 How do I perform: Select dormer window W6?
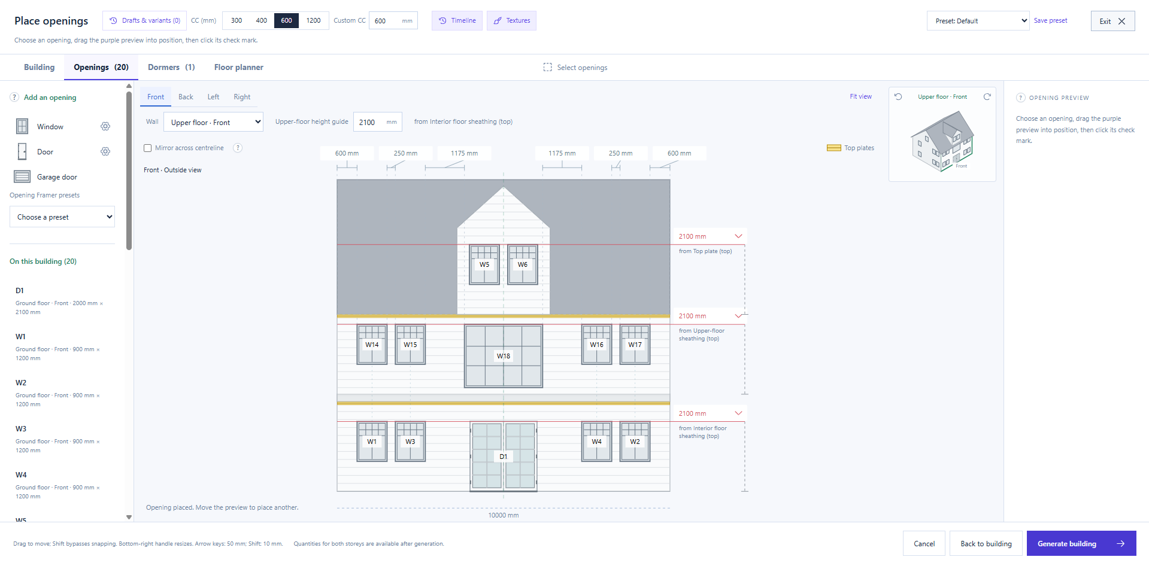tap(523, 264)
